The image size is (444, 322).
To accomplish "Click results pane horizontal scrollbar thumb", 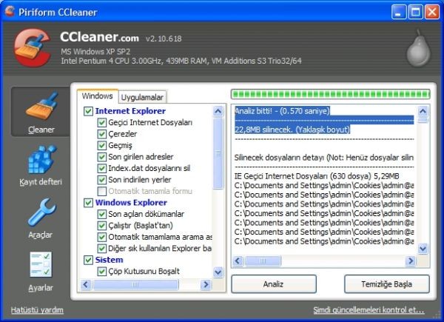I will coord(263,261).
